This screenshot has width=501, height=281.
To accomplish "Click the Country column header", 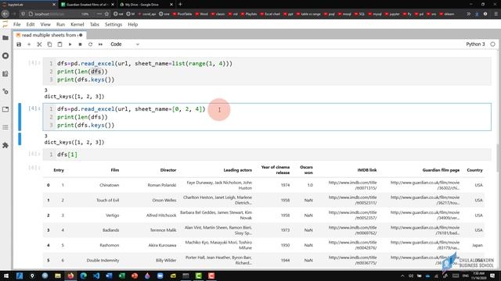I will [x=474, y=170].
